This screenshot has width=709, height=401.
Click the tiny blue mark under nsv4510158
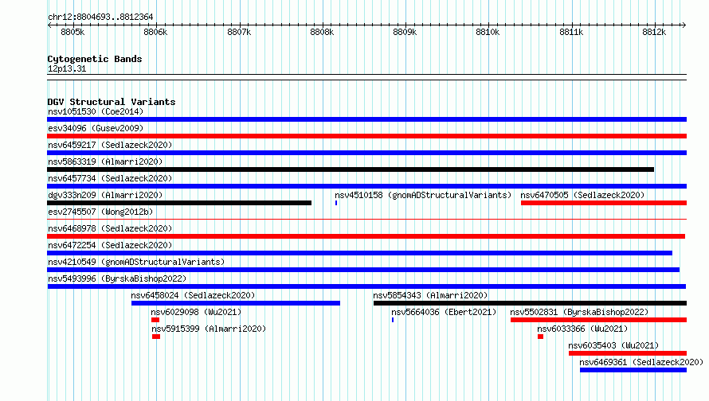[336, 203]
